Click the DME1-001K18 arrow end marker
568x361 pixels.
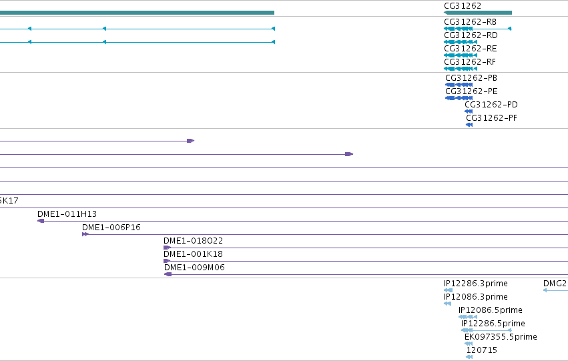pyautogui.click(x=167, y=261)
